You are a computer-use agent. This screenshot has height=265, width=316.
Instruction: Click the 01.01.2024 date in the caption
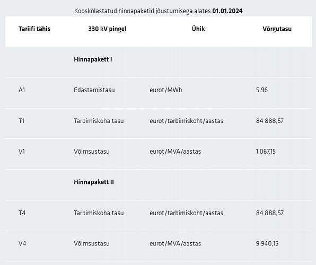tap(227, 11)
